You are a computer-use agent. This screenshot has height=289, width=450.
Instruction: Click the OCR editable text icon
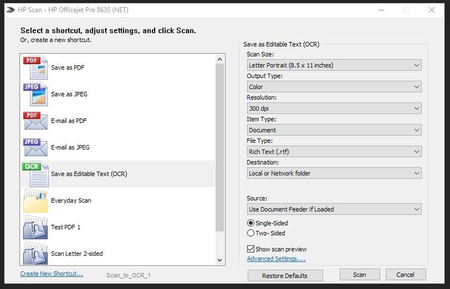pos(35,174)
